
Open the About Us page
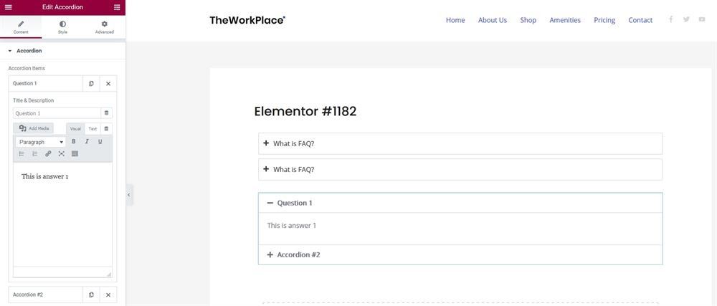(x=493, y=20)
